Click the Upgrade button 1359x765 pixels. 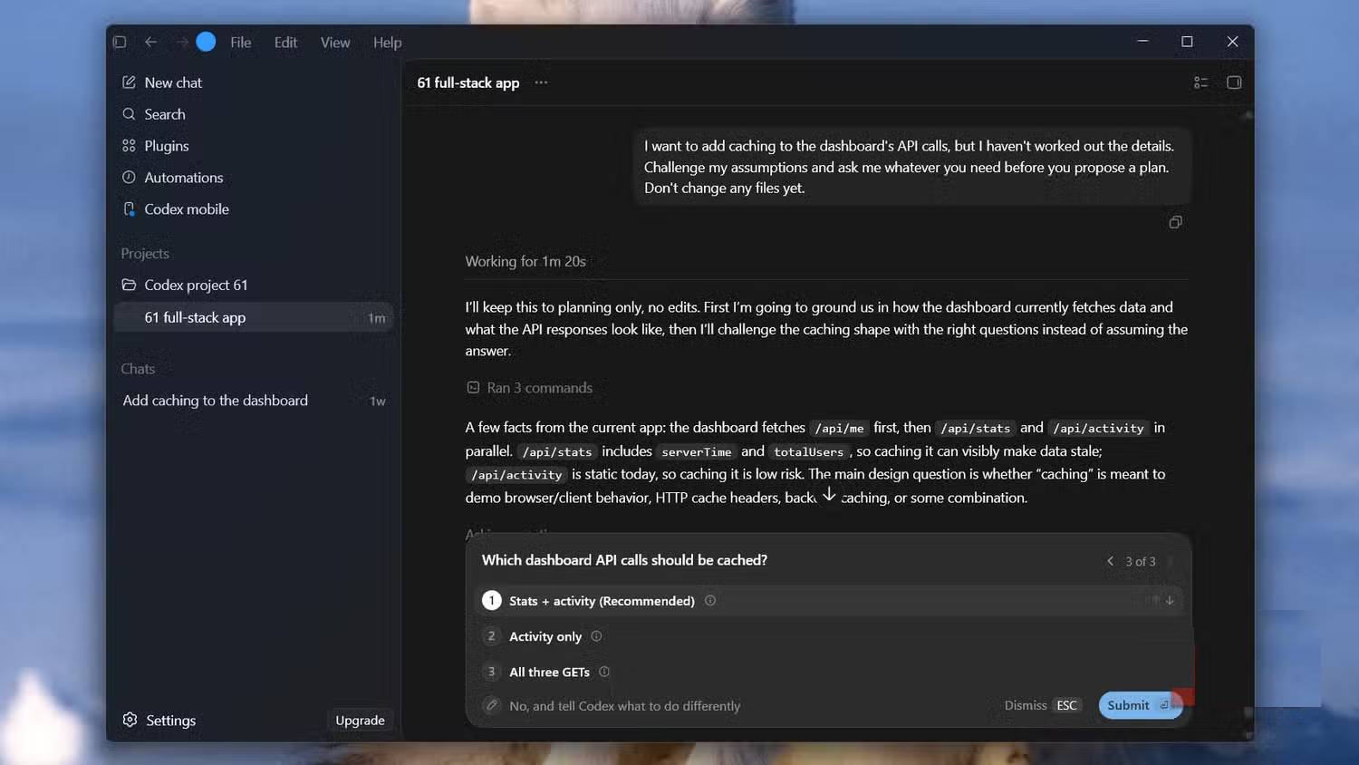click(360, 721)
